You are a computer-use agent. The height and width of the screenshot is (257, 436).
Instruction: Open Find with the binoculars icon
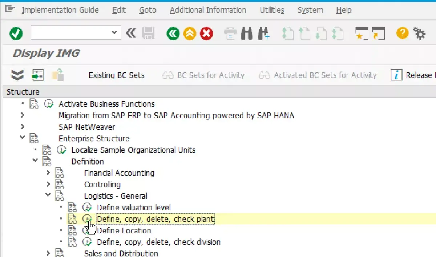click(x=247, y=34)
